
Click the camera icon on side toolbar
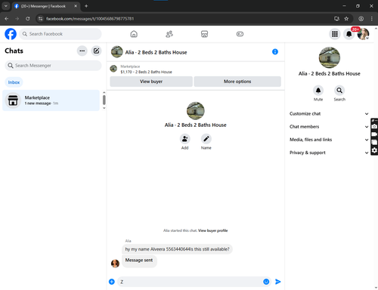point(374,126)
